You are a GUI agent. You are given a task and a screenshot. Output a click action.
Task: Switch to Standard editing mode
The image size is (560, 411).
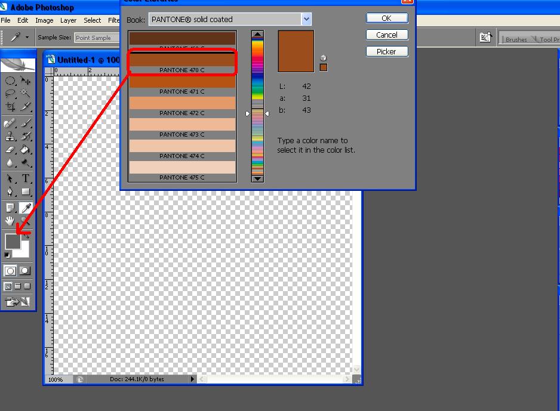pos(10,271)
